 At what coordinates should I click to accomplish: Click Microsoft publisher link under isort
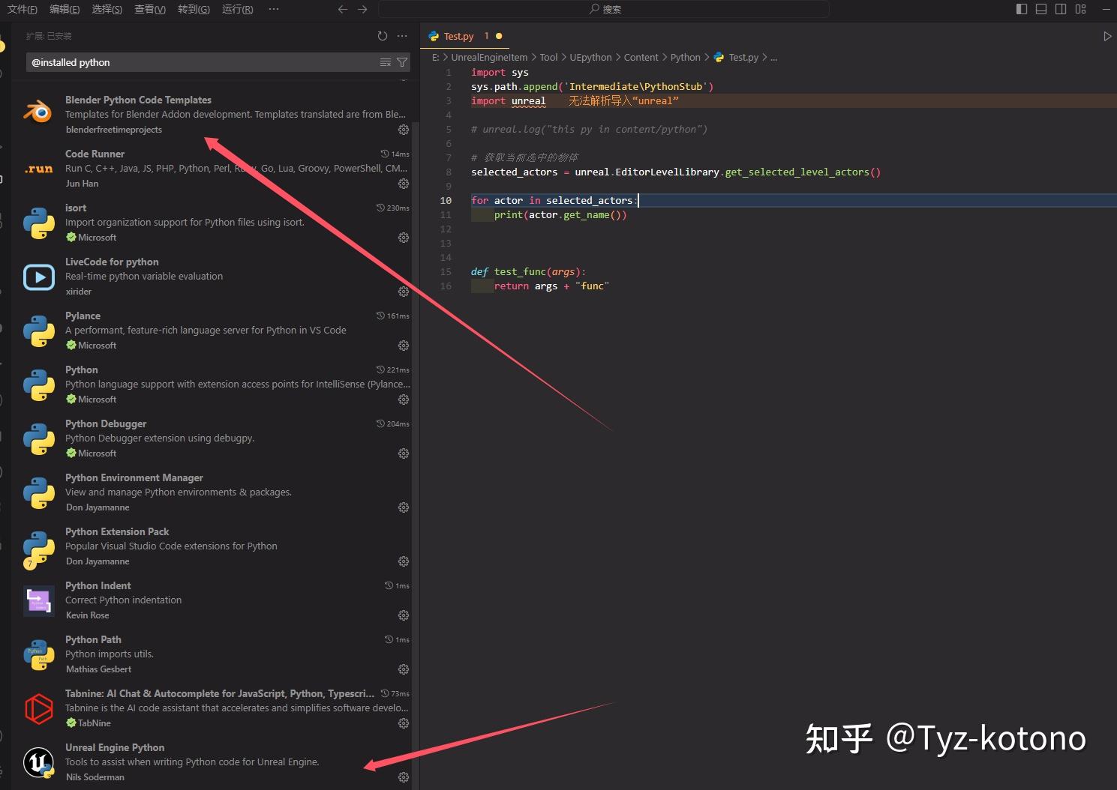(x=97, y=237)
